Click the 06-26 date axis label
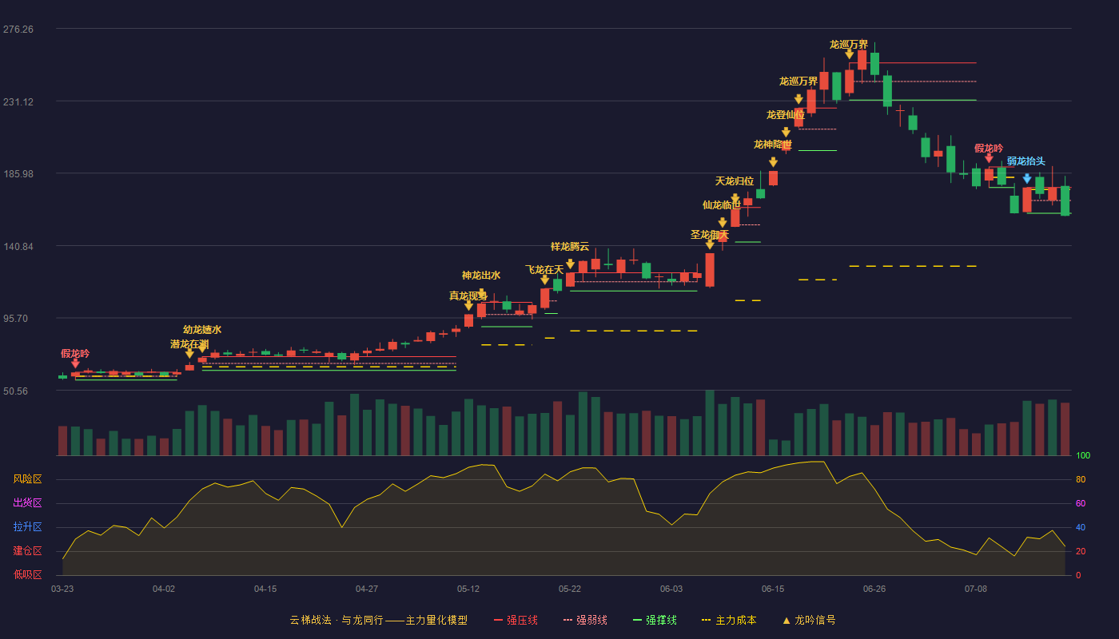The width and height of the screenshot is (1119, 639). 874,589
